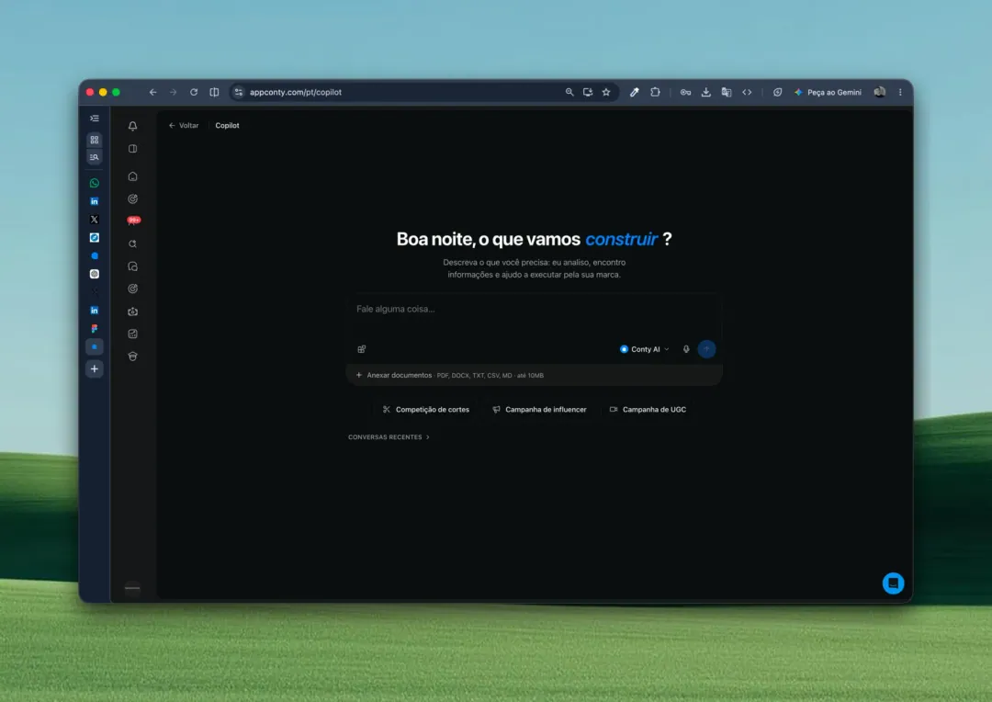Open the Conty AI model dropdown
Image resolution: width=992 pixels, height=702 pixels.
coord(645,349)
